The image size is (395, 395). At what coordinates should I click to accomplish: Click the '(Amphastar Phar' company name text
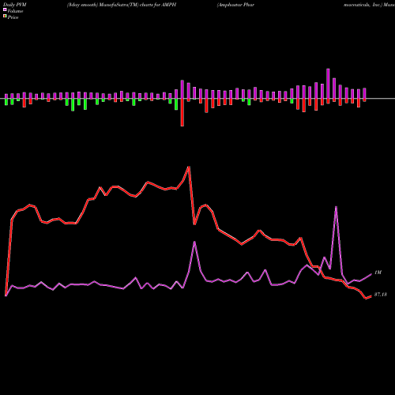coord(235,5)
